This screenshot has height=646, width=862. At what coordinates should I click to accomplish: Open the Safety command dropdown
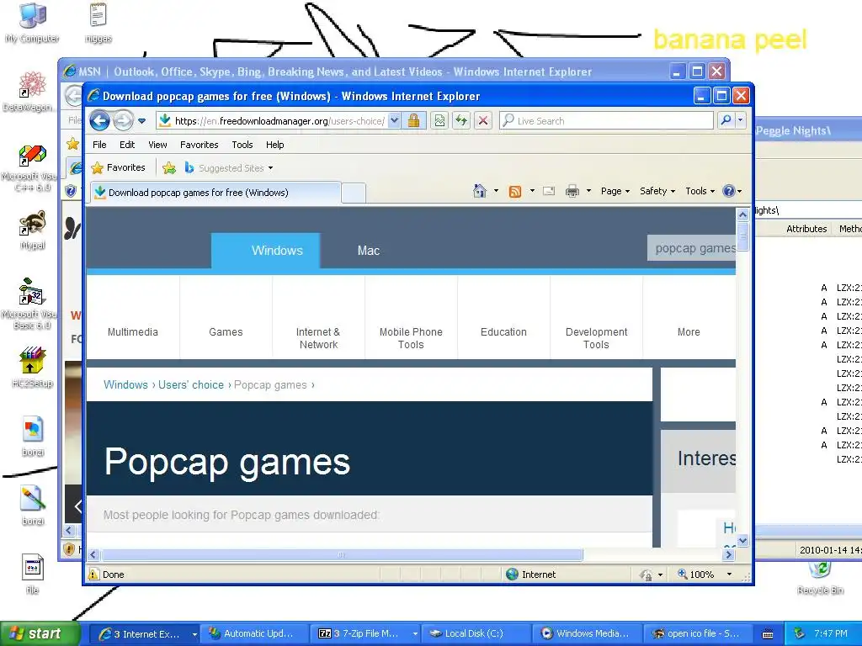point(657,191)
